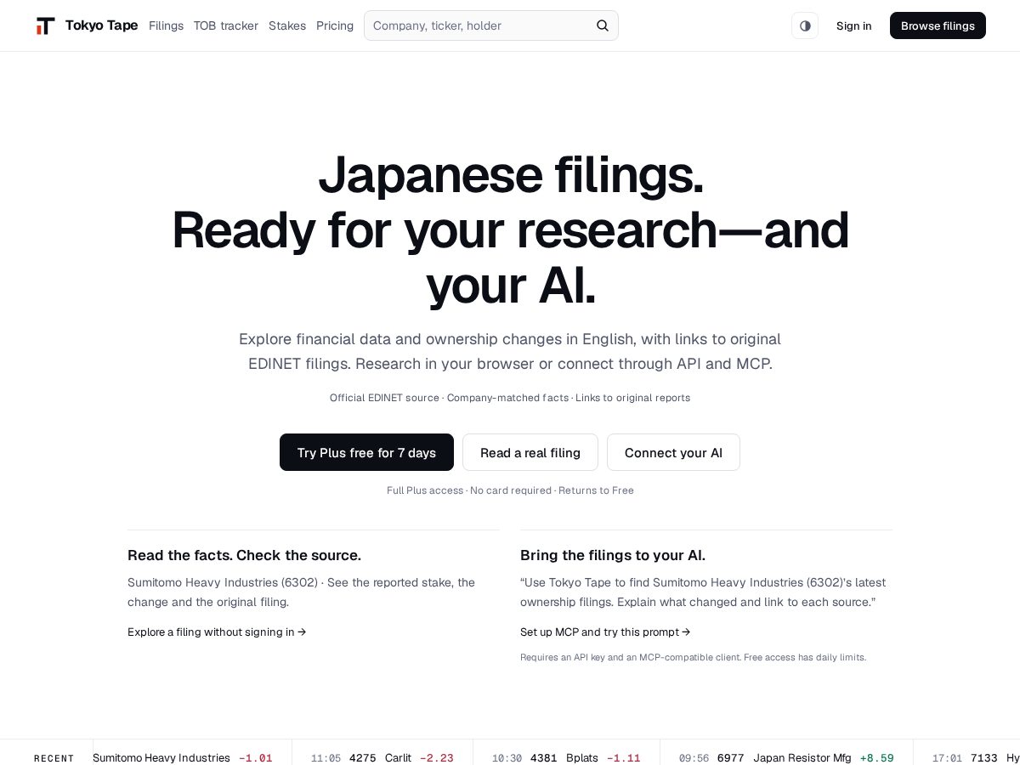Screen dimensions: 1020x765
Task: Open the TOB tracker nav item
Action: coord(226,25)
